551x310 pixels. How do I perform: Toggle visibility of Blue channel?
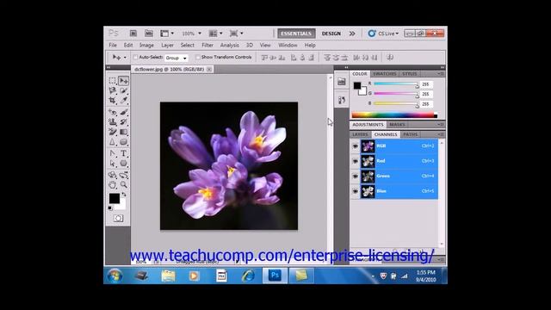point(356,191)
